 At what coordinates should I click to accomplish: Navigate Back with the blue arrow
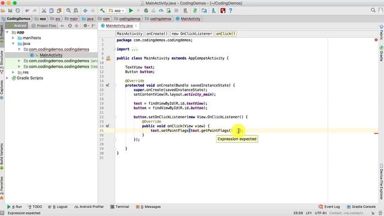85,11
